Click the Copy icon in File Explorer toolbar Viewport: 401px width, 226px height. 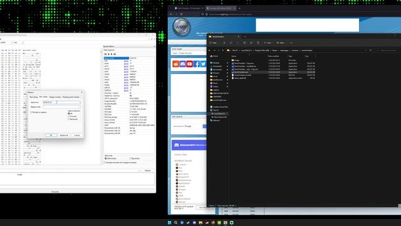coord(231,43)
